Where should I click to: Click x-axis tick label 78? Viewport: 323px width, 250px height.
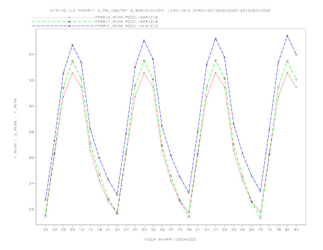[279, 230]
